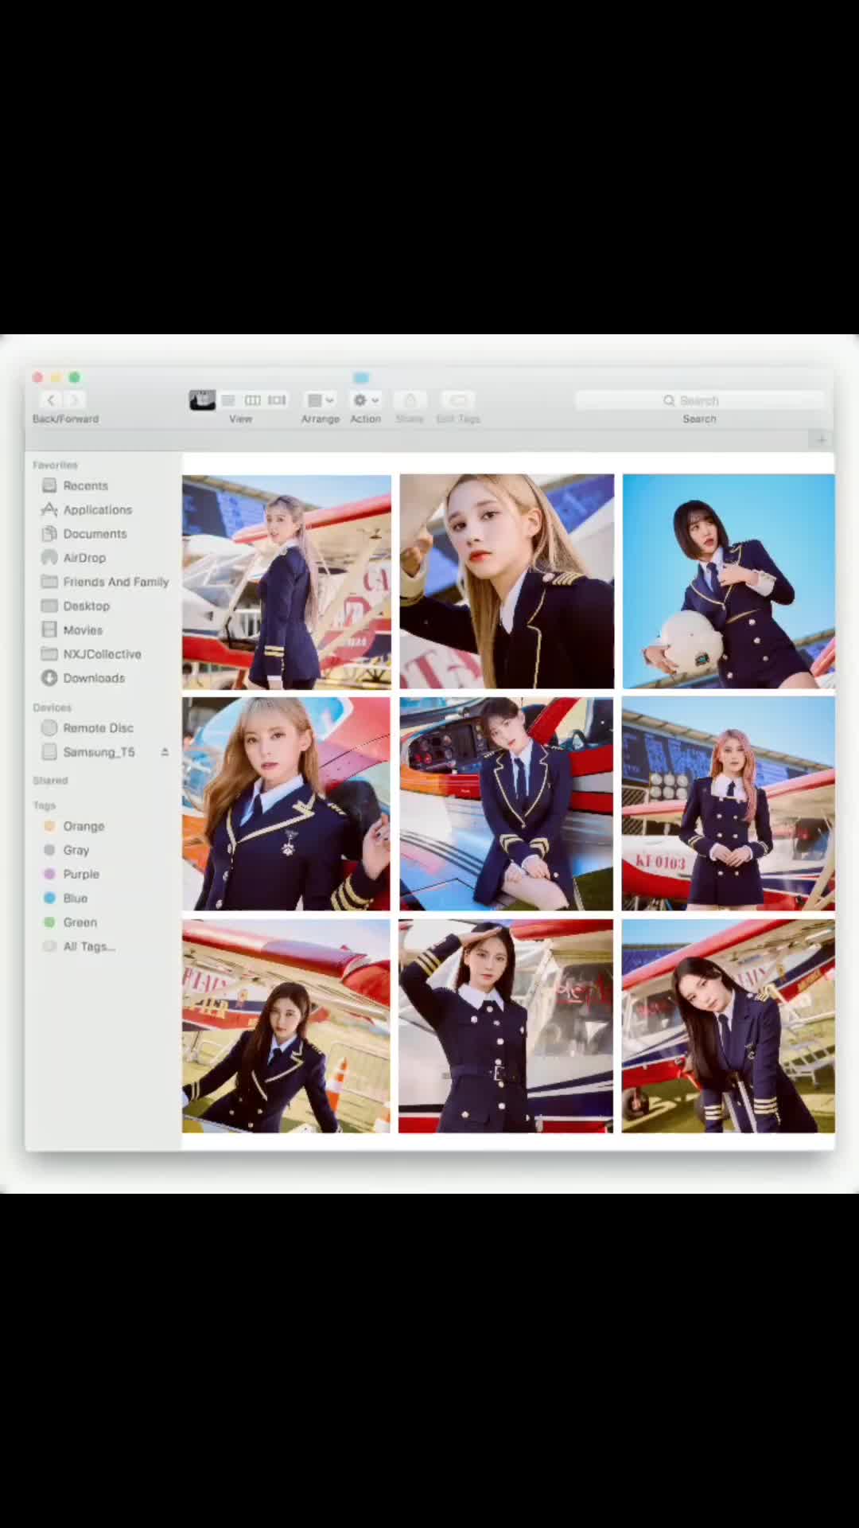Screen dimensions: 859x1528
Task: Select the close-up blonde portrait in the top row
Action: [x=507, y=581]
